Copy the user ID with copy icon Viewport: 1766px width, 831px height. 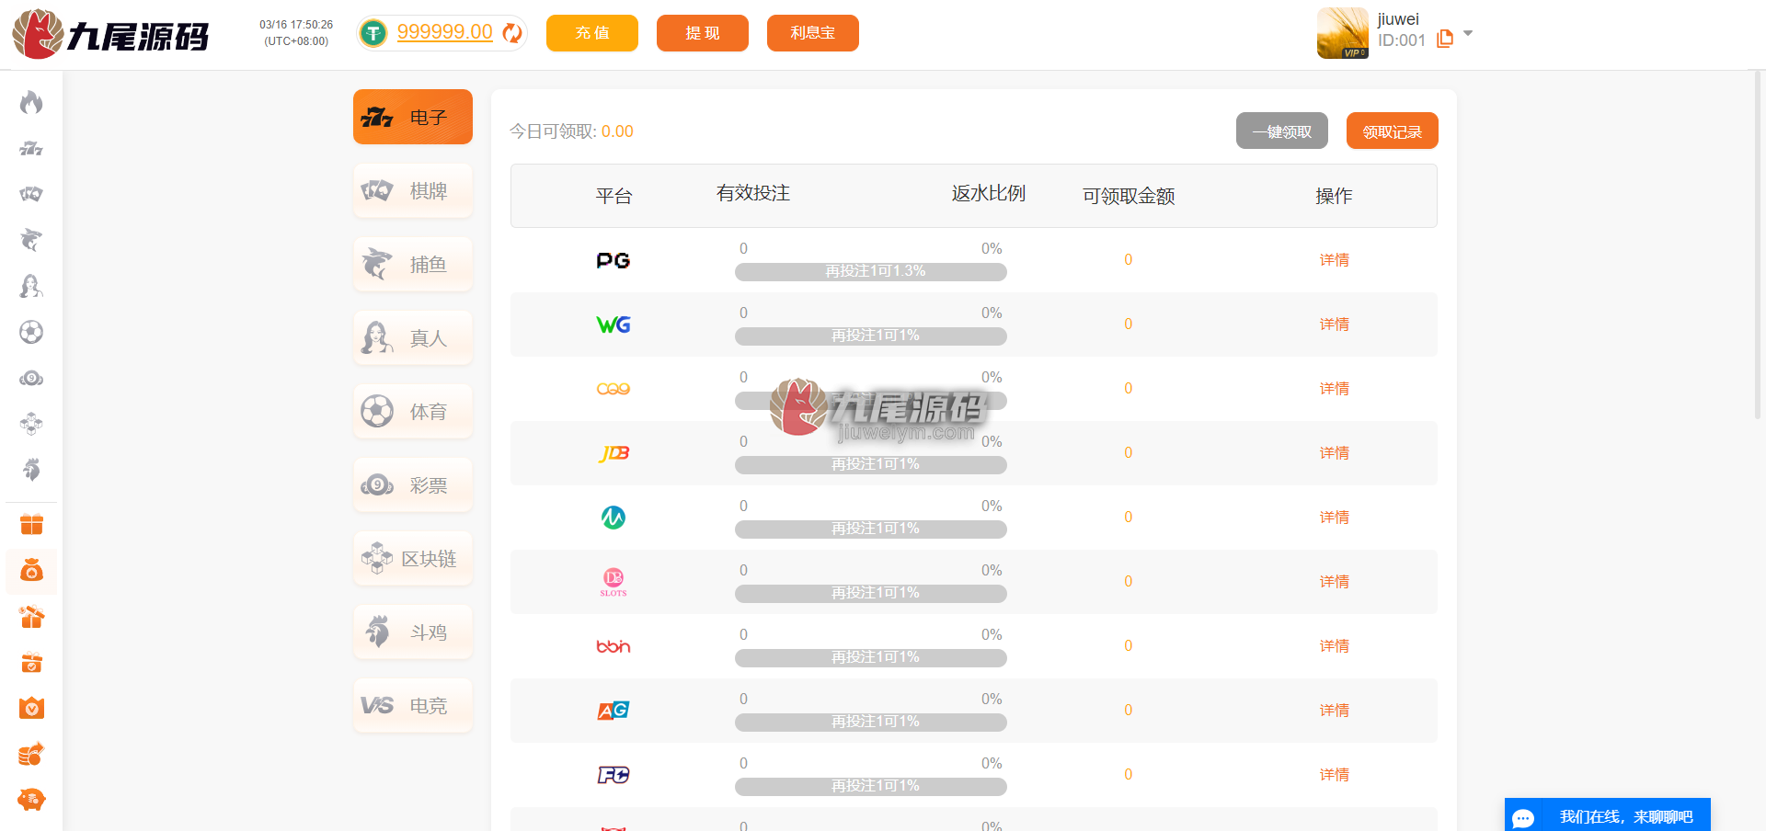[1445, 39]
